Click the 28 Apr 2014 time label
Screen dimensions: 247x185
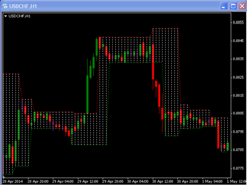13,182
